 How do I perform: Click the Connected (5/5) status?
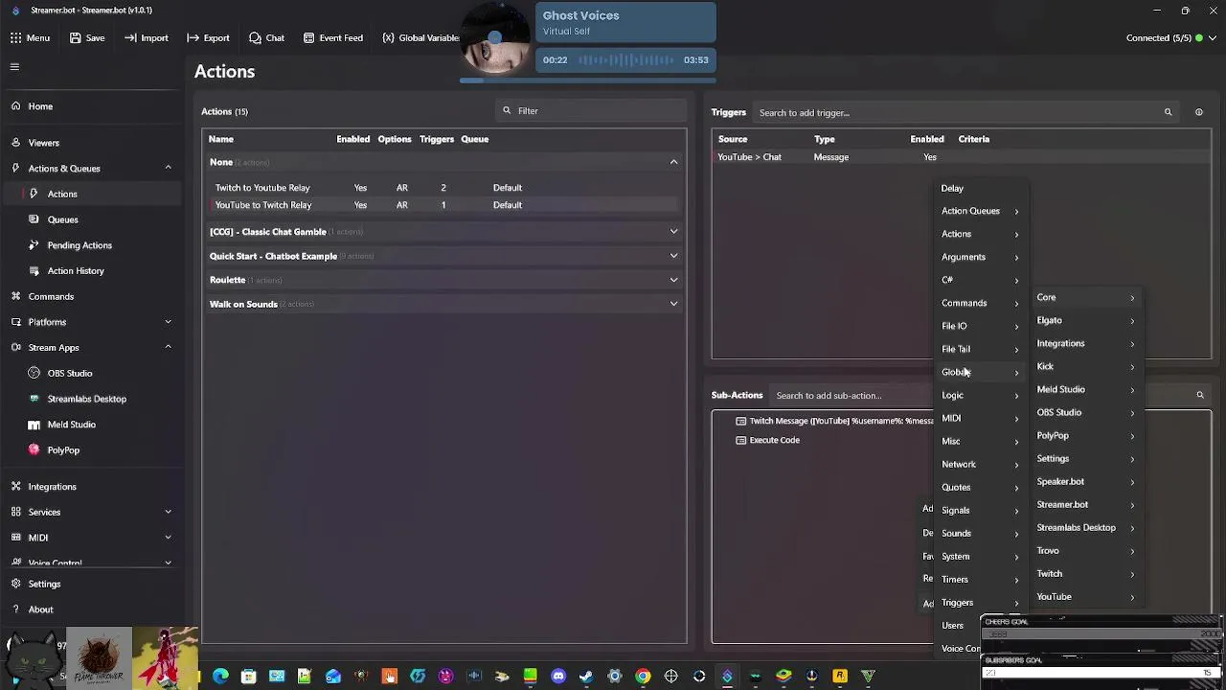pos(1170,38)
